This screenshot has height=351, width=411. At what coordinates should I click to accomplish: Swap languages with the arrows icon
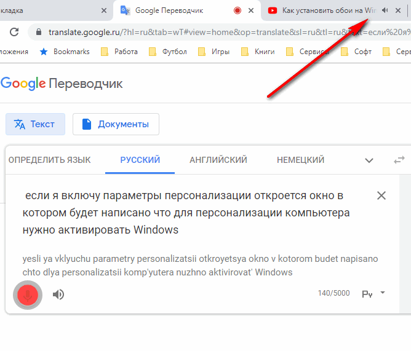399,160
